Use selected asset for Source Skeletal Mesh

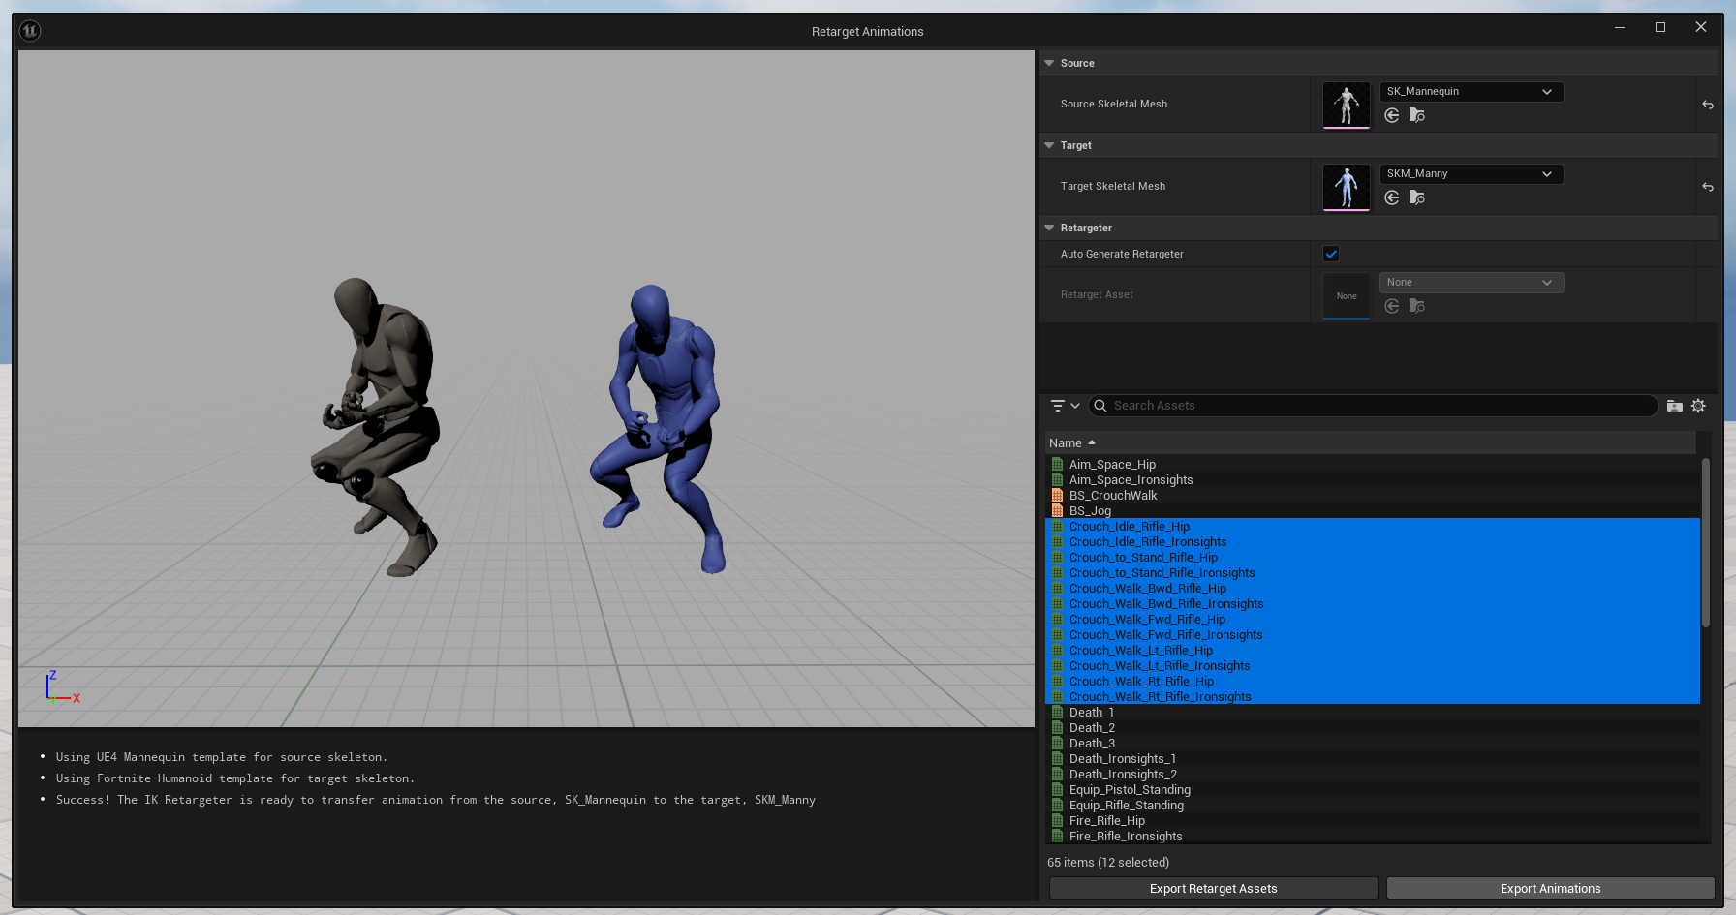pos(1391,116)
